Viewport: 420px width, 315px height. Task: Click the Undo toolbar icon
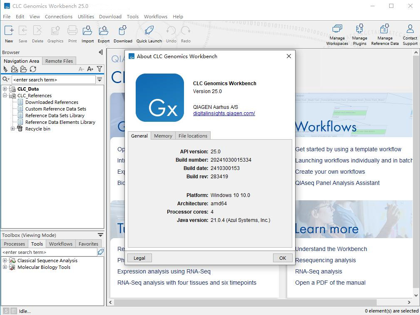click(x=171, y=30)
